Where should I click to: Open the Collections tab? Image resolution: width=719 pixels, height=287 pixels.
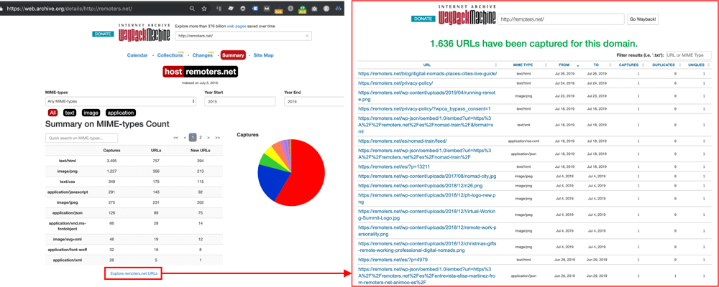170,55
